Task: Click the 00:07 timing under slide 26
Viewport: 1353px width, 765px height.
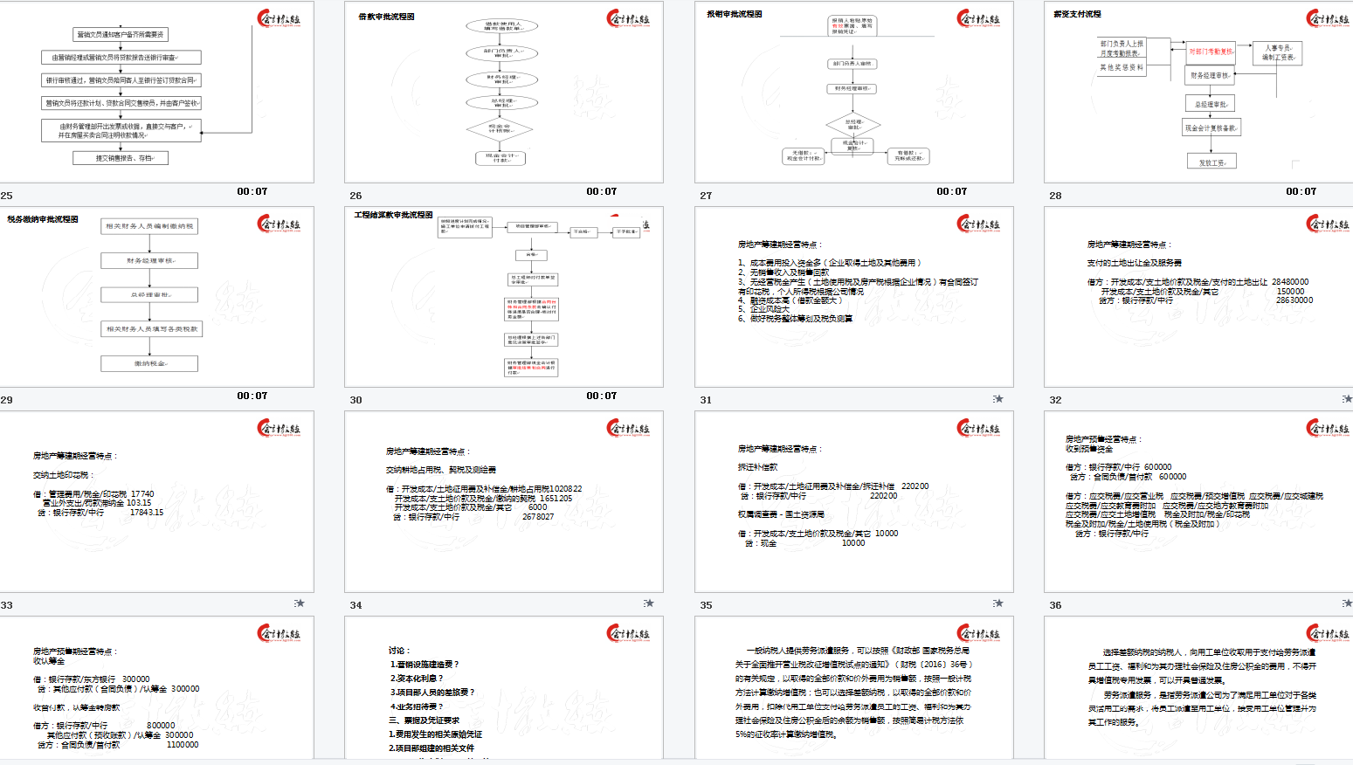Action: (602, 191)
